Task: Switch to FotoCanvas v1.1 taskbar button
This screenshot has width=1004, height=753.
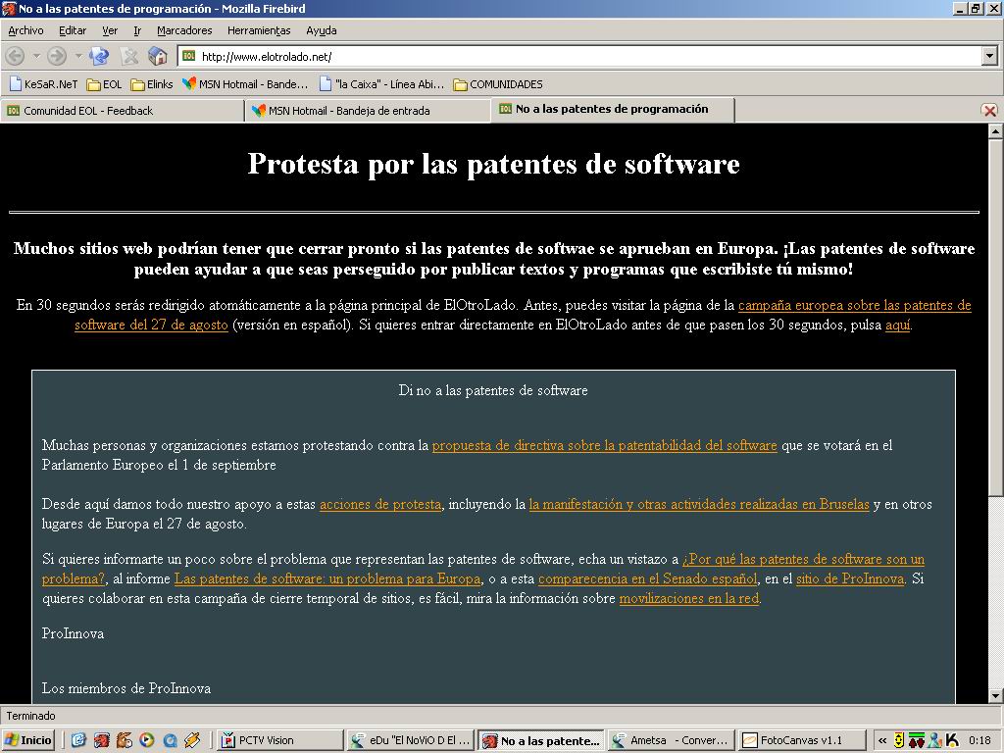Action: click(x=802, y=741)
